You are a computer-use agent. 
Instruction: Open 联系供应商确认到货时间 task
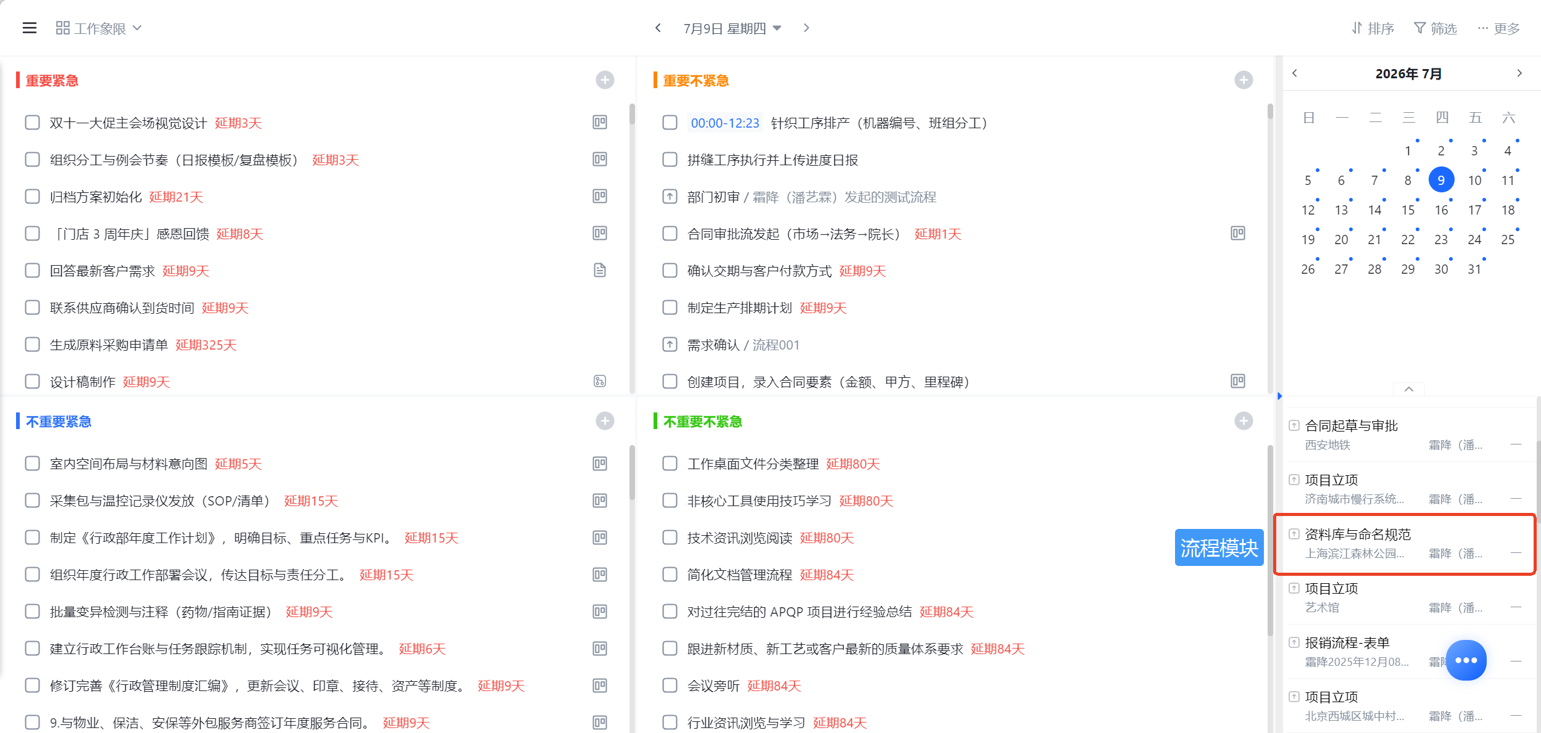point(122,308)
